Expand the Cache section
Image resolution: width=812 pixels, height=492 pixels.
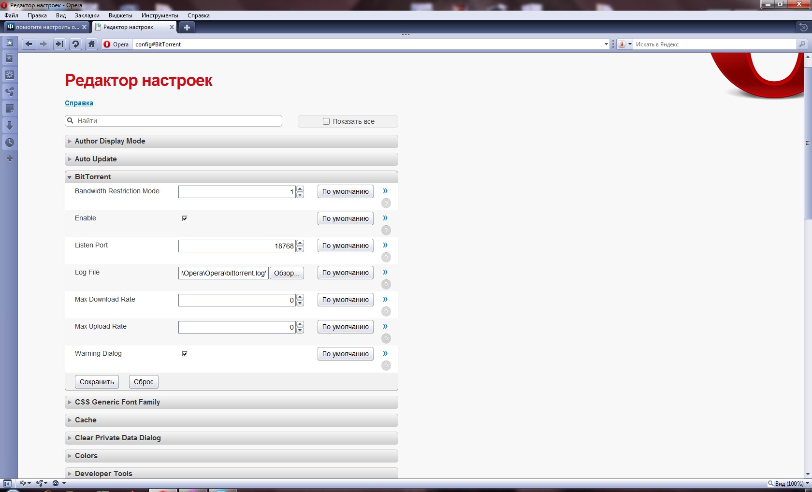coord(232,420)
